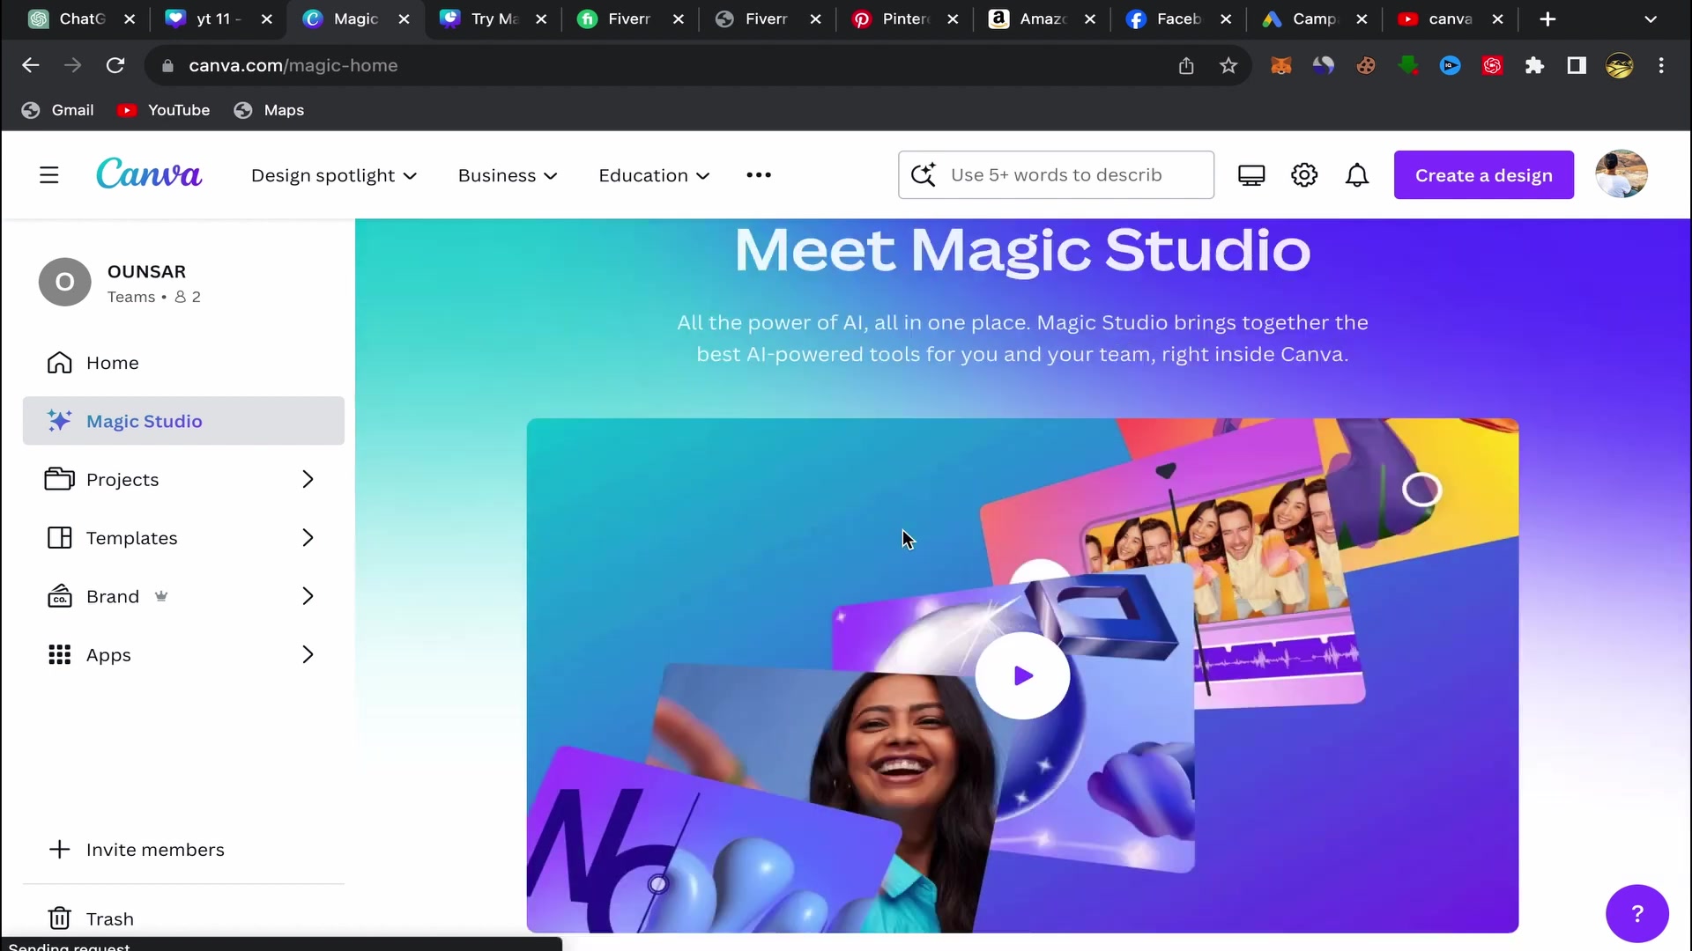Open the Design spotlight dropdown
The image size is (1692, 951).
tap(334, 175)
